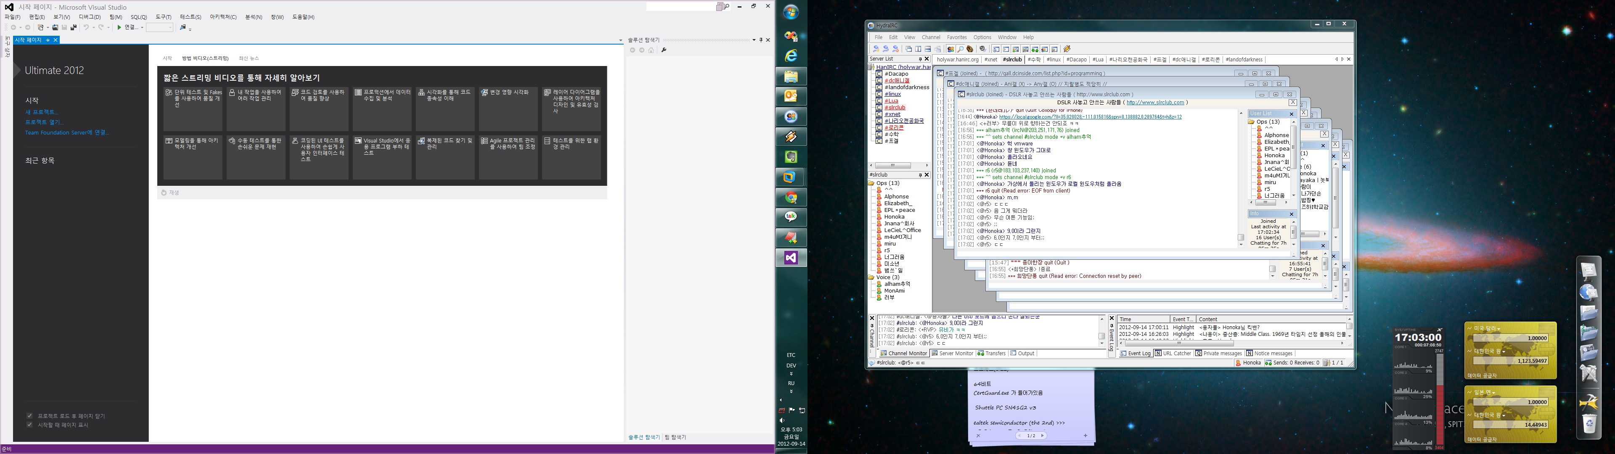The width and height of the screenshot is (1615, 454).
Task: Open the Channel menu in HydraIRC
Action: (931, 38)
